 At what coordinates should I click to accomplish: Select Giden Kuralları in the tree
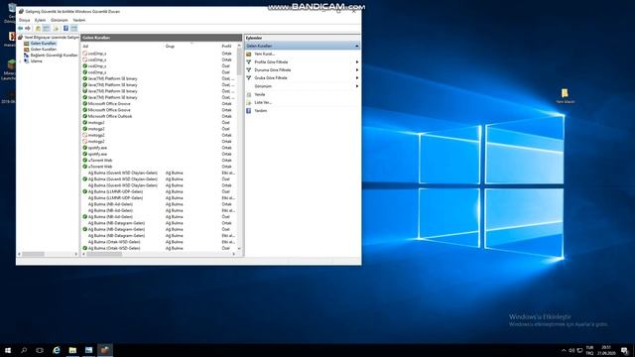[x=41, y=49]
